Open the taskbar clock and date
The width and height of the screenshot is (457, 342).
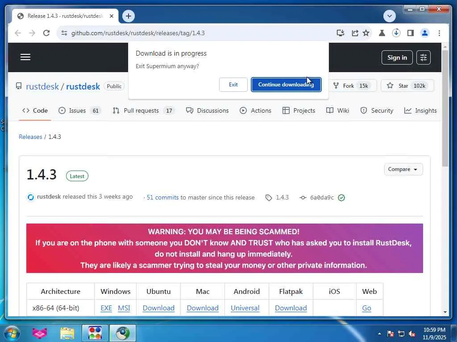click(x=434, y=334)
